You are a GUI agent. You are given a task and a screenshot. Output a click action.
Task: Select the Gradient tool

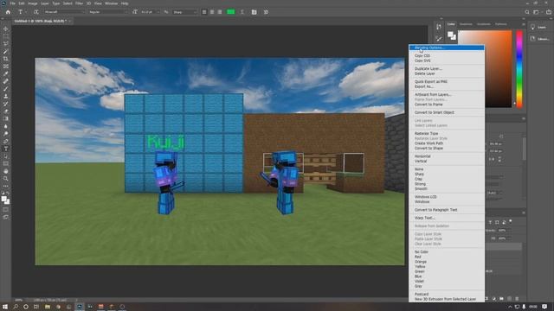coord(6,118)
